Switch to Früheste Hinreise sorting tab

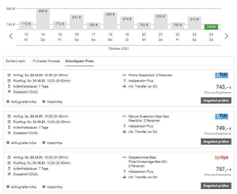[x=46, y=61]
